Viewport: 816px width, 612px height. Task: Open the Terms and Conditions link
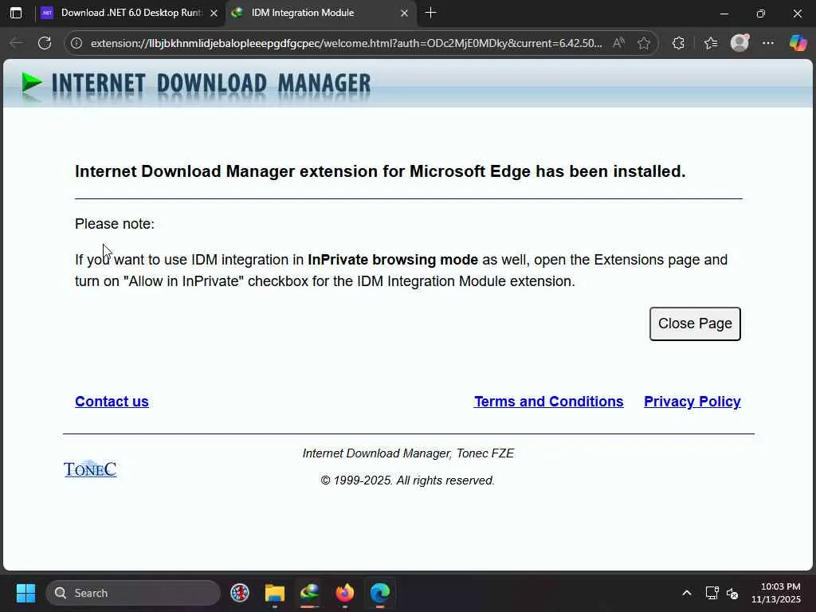pyautogui.click(x=548, y=402)
